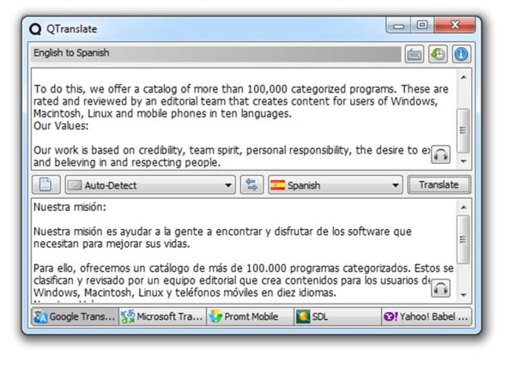Click the 'Our Values:' line
Image resolution: width=515 pixels, height=367 pixels.
61,125
